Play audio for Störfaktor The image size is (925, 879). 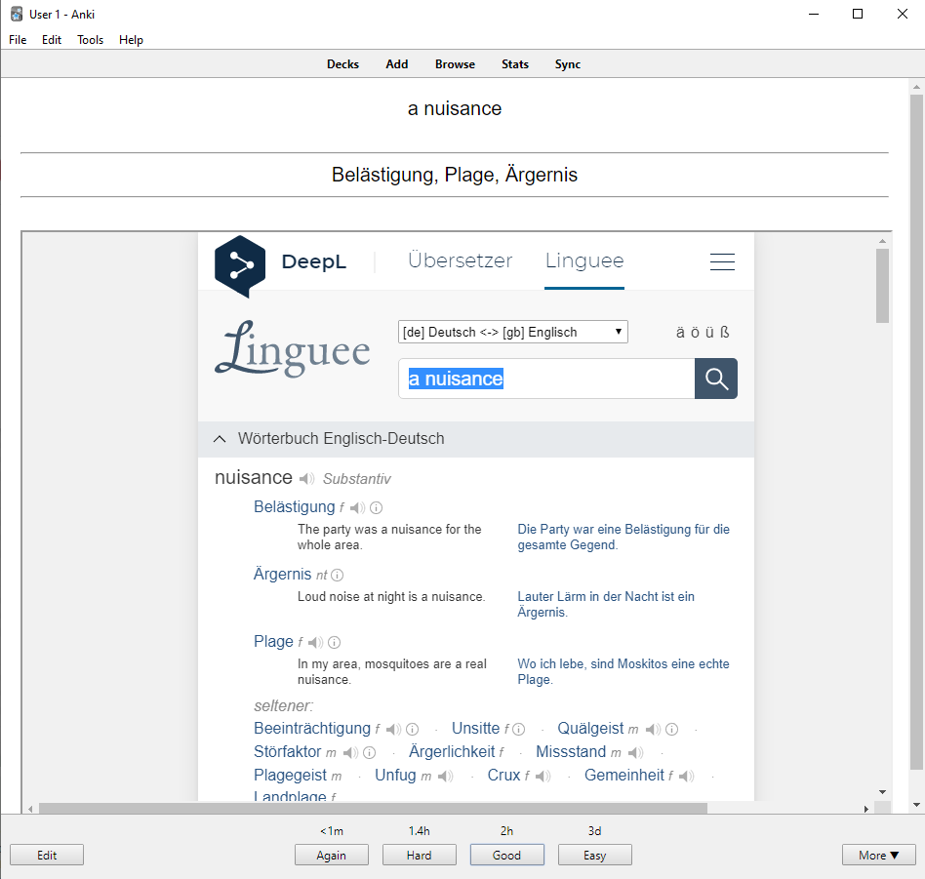tap(350, 753)
